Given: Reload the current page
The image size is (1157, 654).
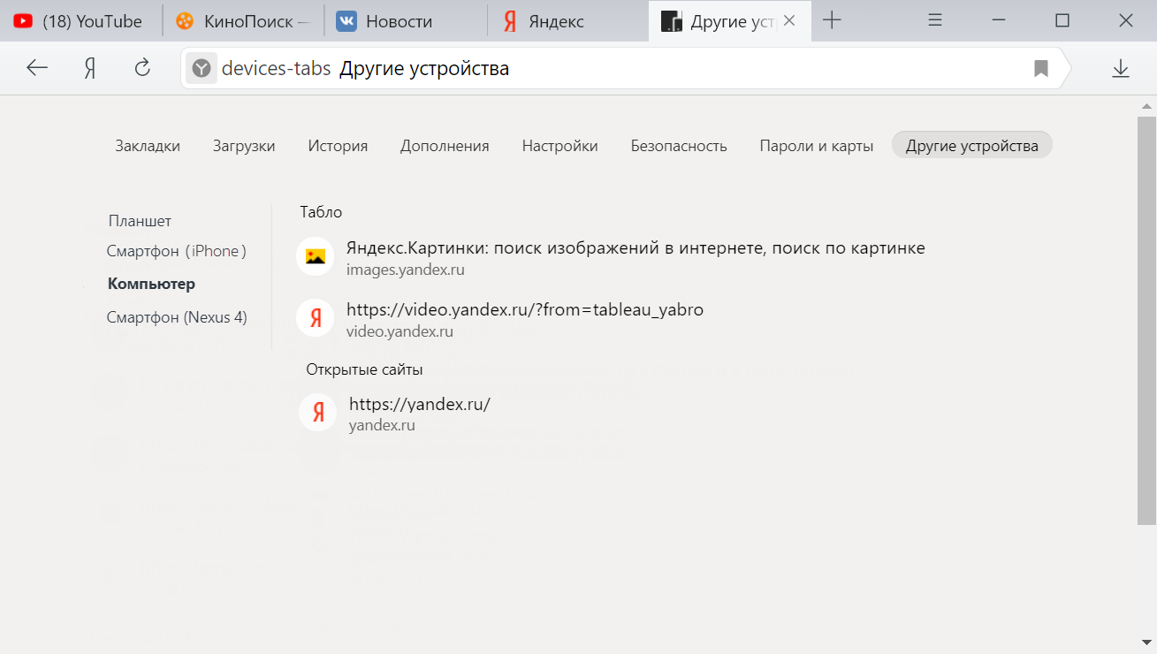Looking at the screenshot, I should (x=142, y=68).
